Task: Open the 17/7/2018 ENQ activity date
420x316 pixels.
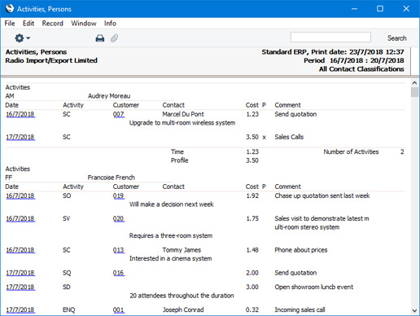Action: coord(20,309)
